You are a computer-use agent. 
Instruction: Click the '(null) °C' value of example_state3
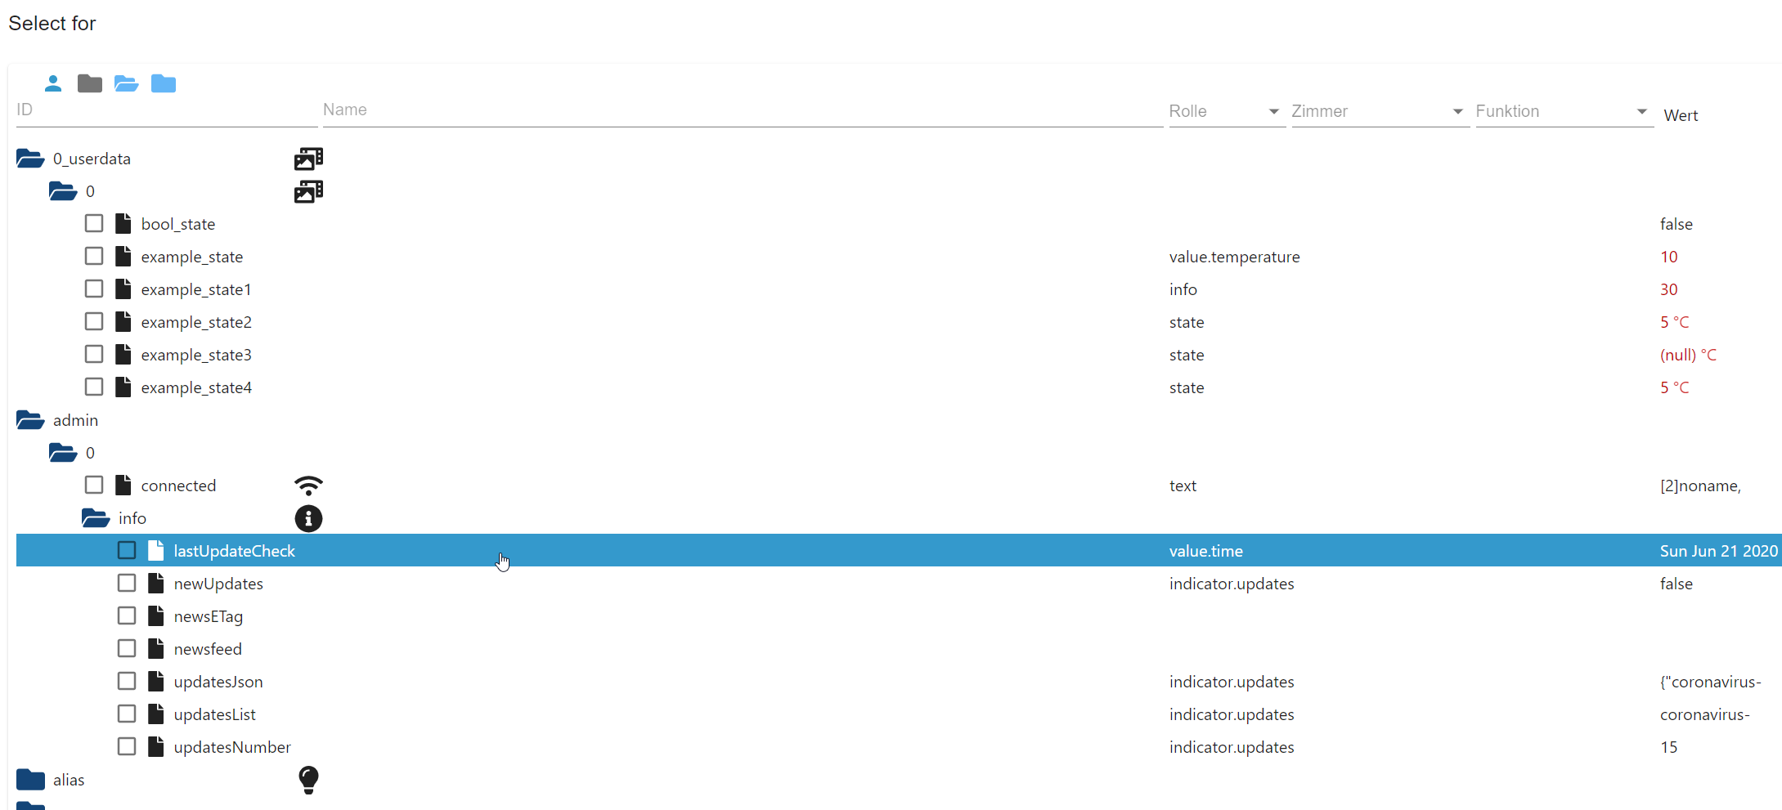1688,355
